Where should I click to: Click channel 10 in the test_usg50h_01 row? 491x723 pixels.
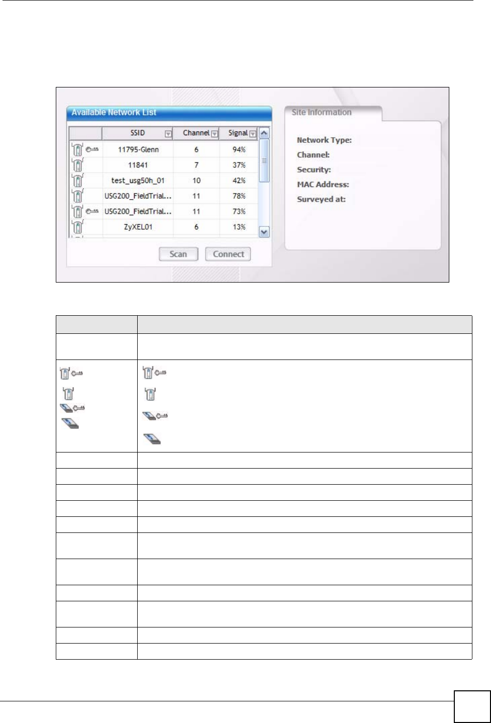pyautogui.click(x=197, y=180)
